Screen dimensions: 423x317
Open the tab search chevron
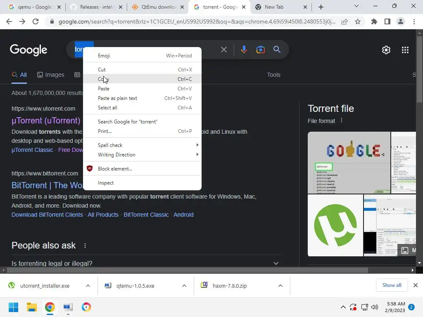click(356, 6)
